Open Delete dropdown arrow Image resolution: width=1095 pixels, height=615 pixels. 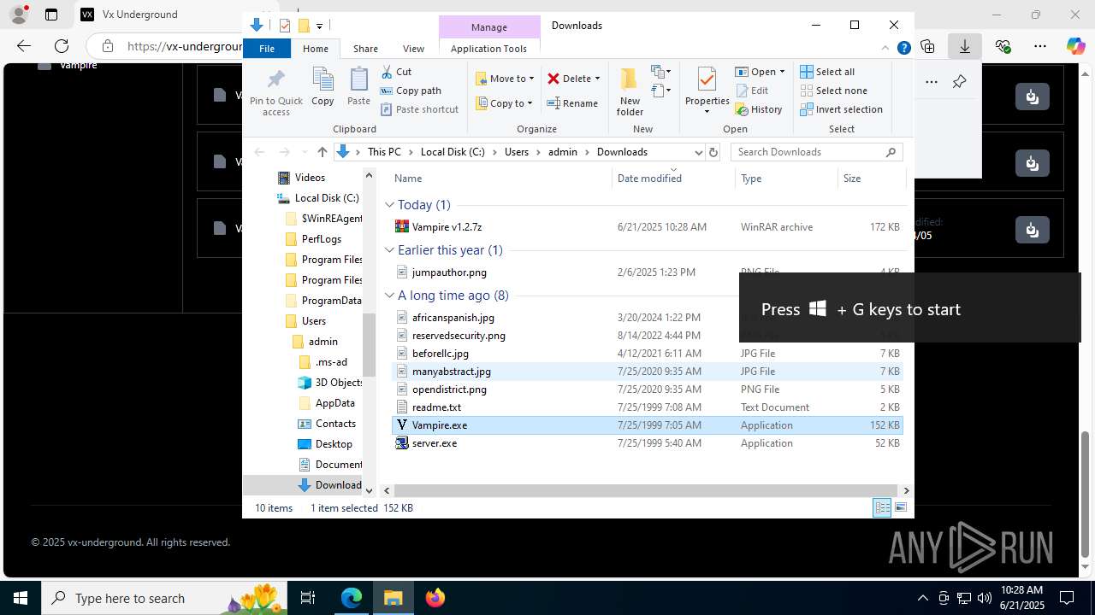pyautogui.click(x=597, y=79)
